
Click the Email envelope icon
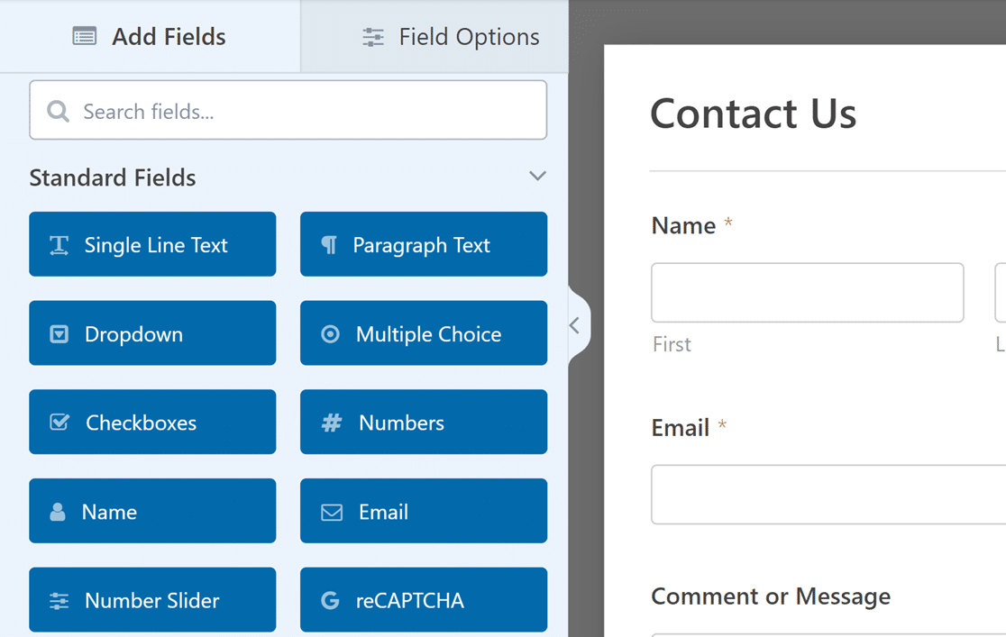pyautogui.click(x=332, y=512)
